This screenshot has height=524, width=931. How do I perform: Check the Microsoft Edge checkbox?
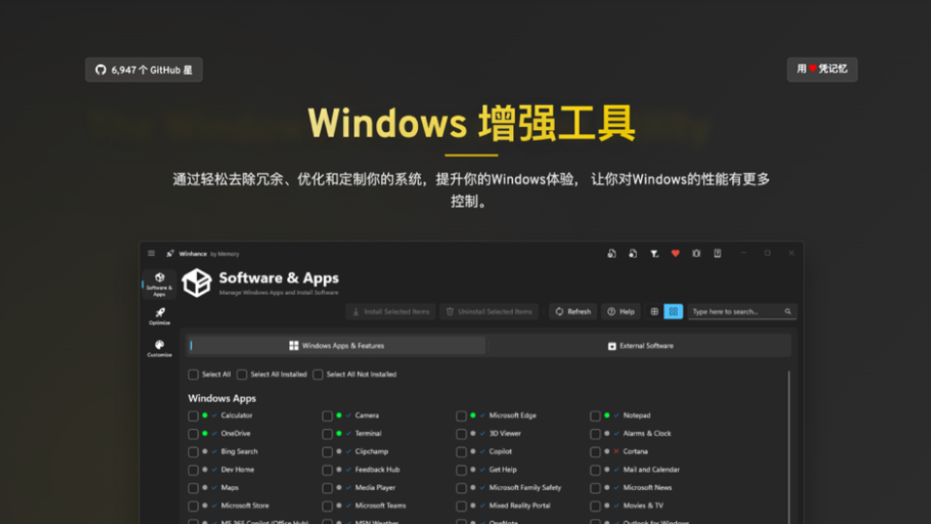tap(462, 416)
